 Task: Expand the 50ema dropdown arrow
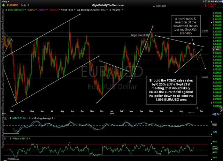36,10
